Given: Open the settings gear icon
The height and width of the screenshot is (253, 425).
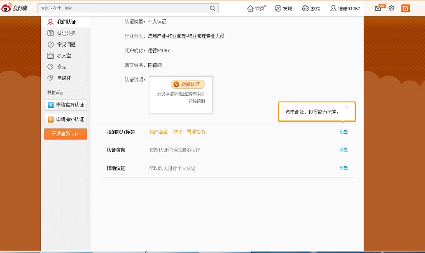Looking at the screenshot, I should pos(391,8).
